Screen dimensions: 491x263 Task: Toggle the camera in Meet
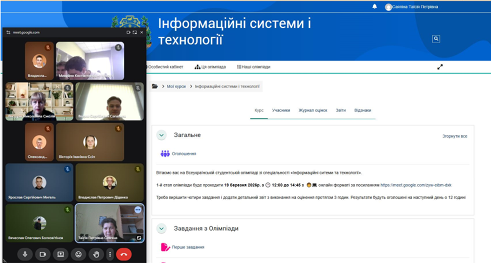[43, 254]
